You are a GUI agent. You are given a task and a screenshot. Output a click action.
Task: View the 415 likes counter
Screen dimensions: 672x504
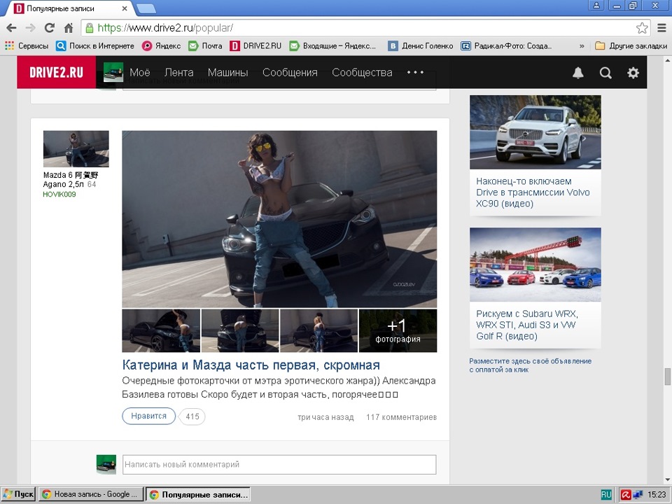point(192,416)
